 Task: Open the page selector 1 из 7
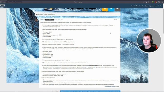coord(135,6)
